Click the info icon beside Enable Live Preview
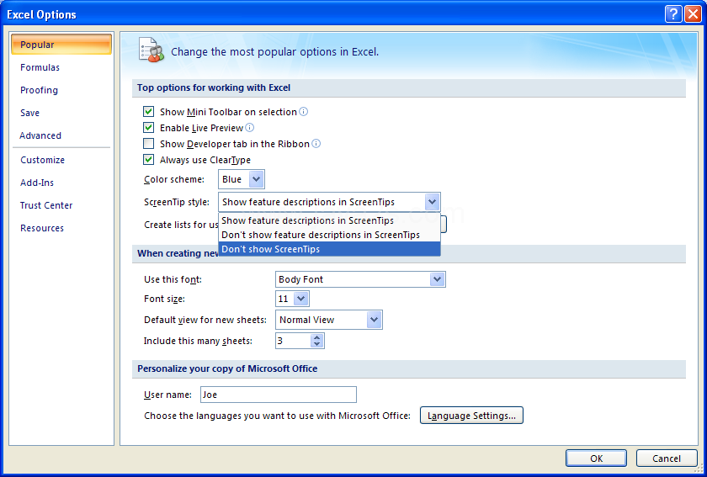 click(249, 128)
